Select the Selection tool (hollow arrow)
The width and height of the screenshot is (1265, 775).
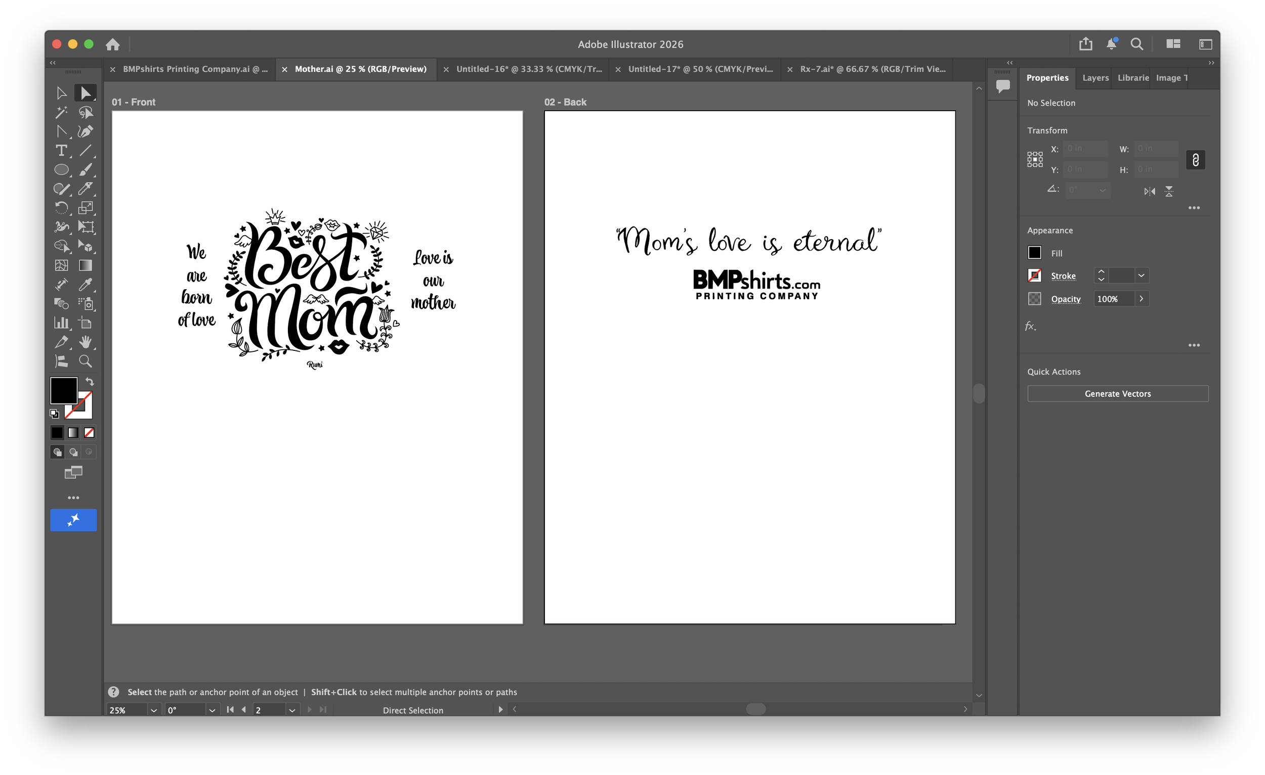61,93
